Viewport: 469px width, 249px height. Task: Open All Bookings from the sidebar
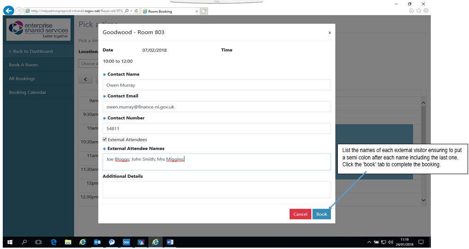pos(22,79)
